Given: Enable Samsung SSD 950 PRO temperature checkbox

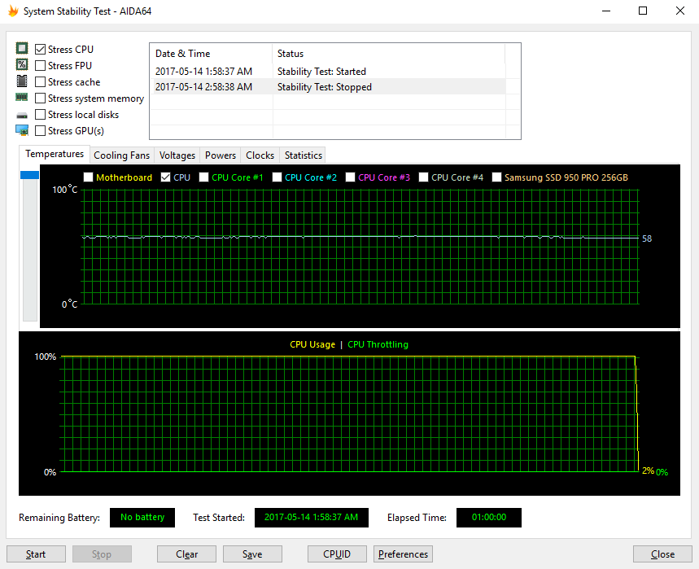Looking at the screenshot, I should coord(497,177).
